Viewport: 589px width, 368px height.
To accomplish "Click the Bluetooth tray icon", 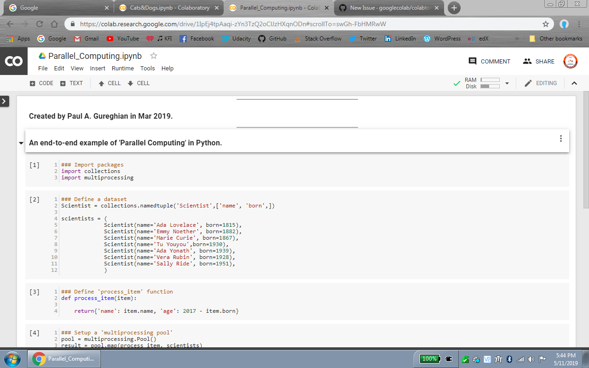I will [509, 359].
